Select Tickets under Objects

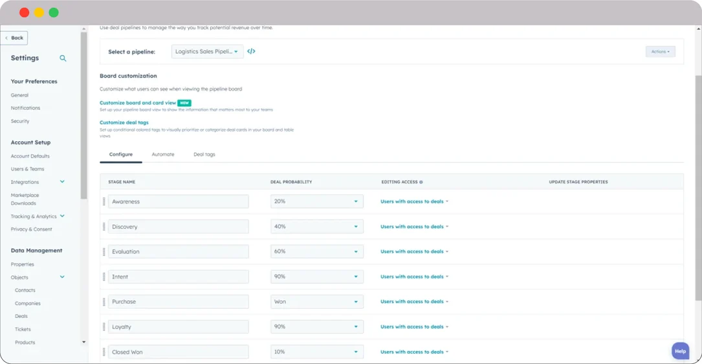tap(23, 329)
